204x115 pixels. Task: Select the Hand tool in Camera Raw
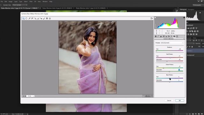point(26,19)
